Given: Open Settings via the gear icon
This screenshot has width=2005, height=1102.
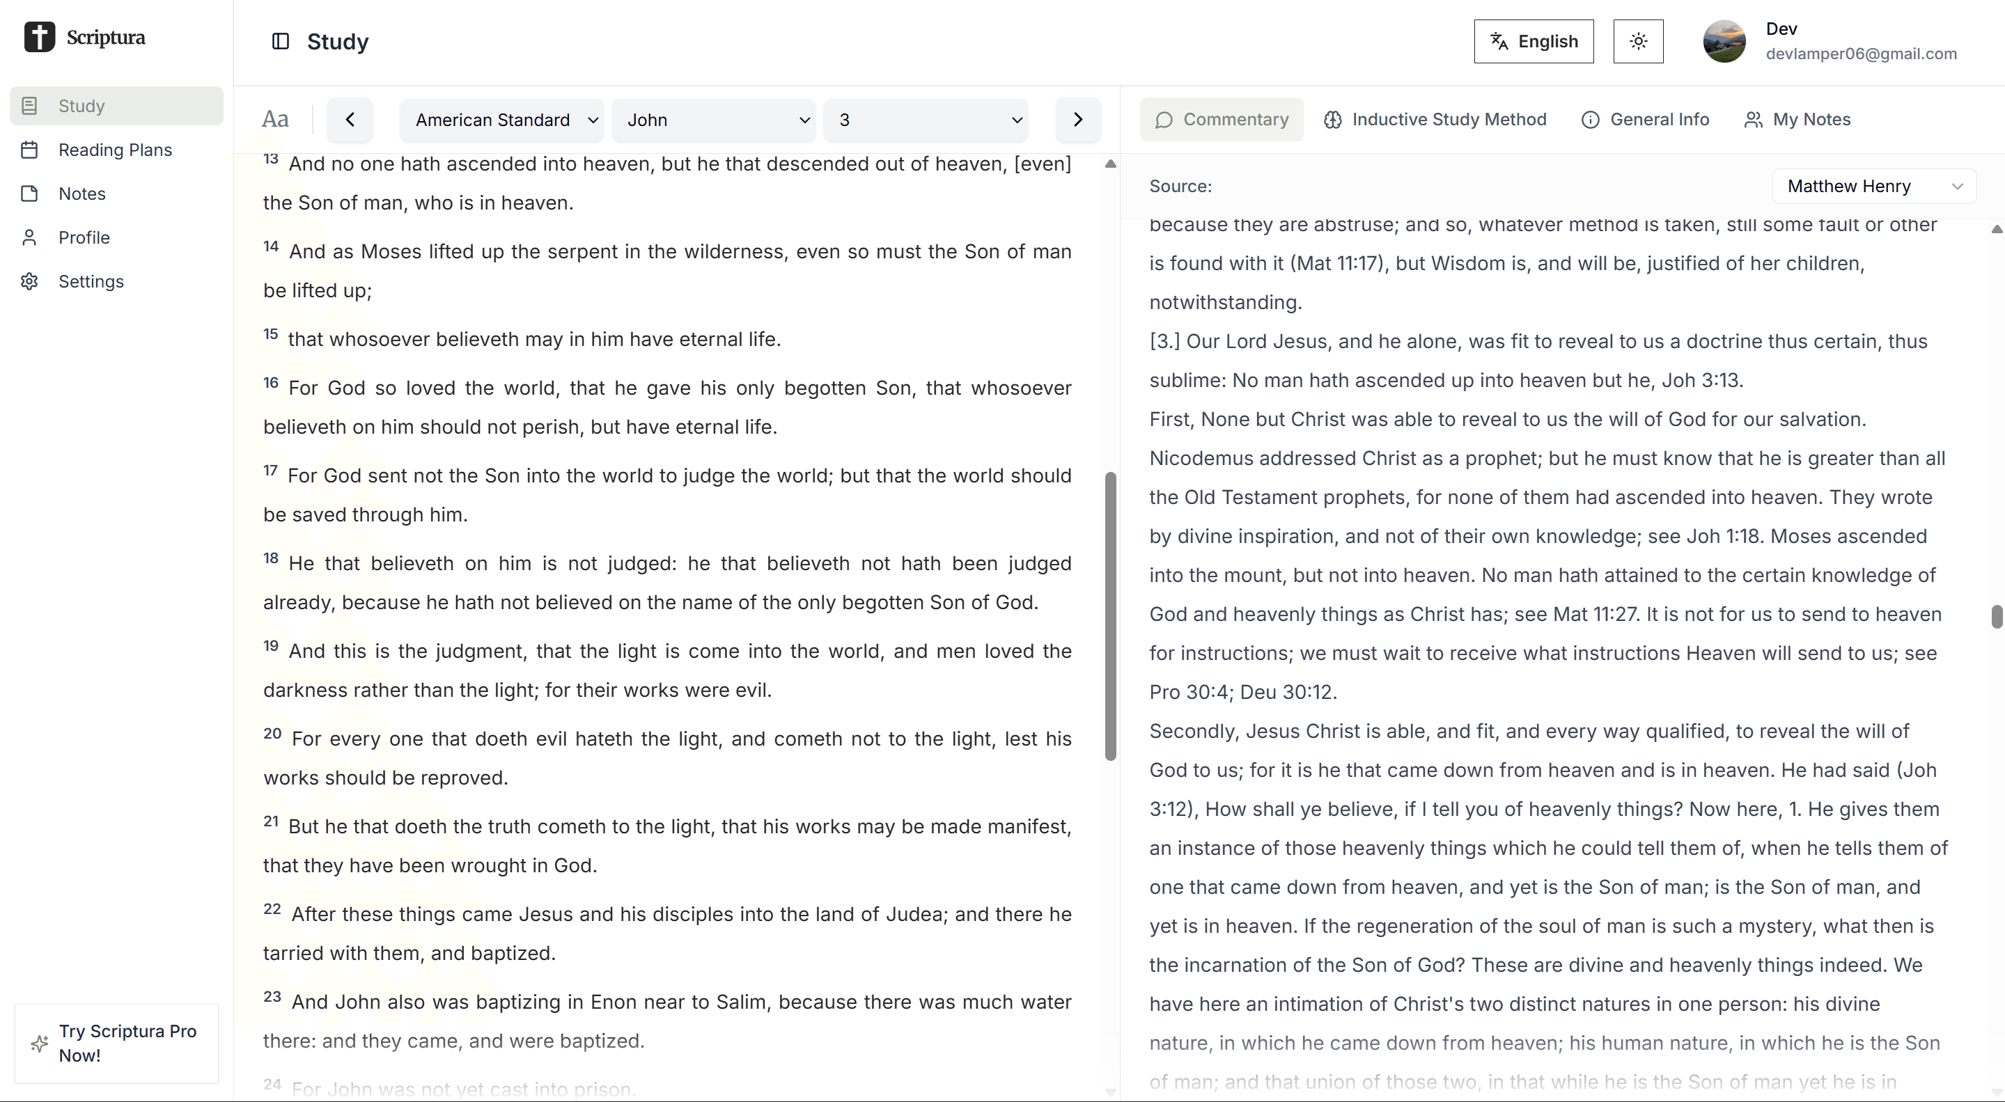Looking at the screenshot, I should (x=29, y=281).
